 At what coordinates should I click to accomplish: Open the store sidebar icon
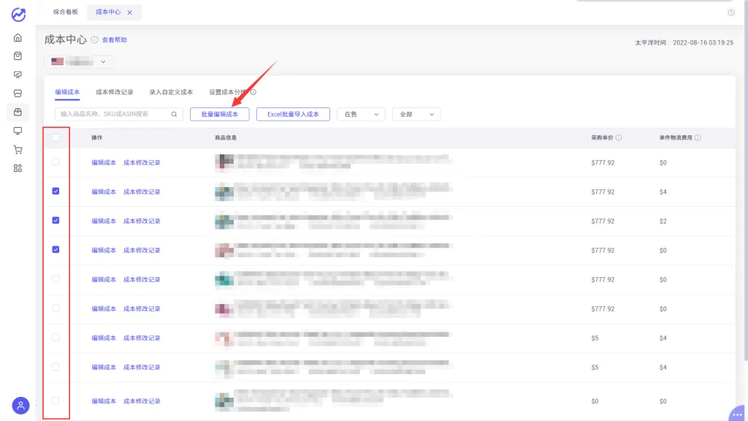click(18, 94)
